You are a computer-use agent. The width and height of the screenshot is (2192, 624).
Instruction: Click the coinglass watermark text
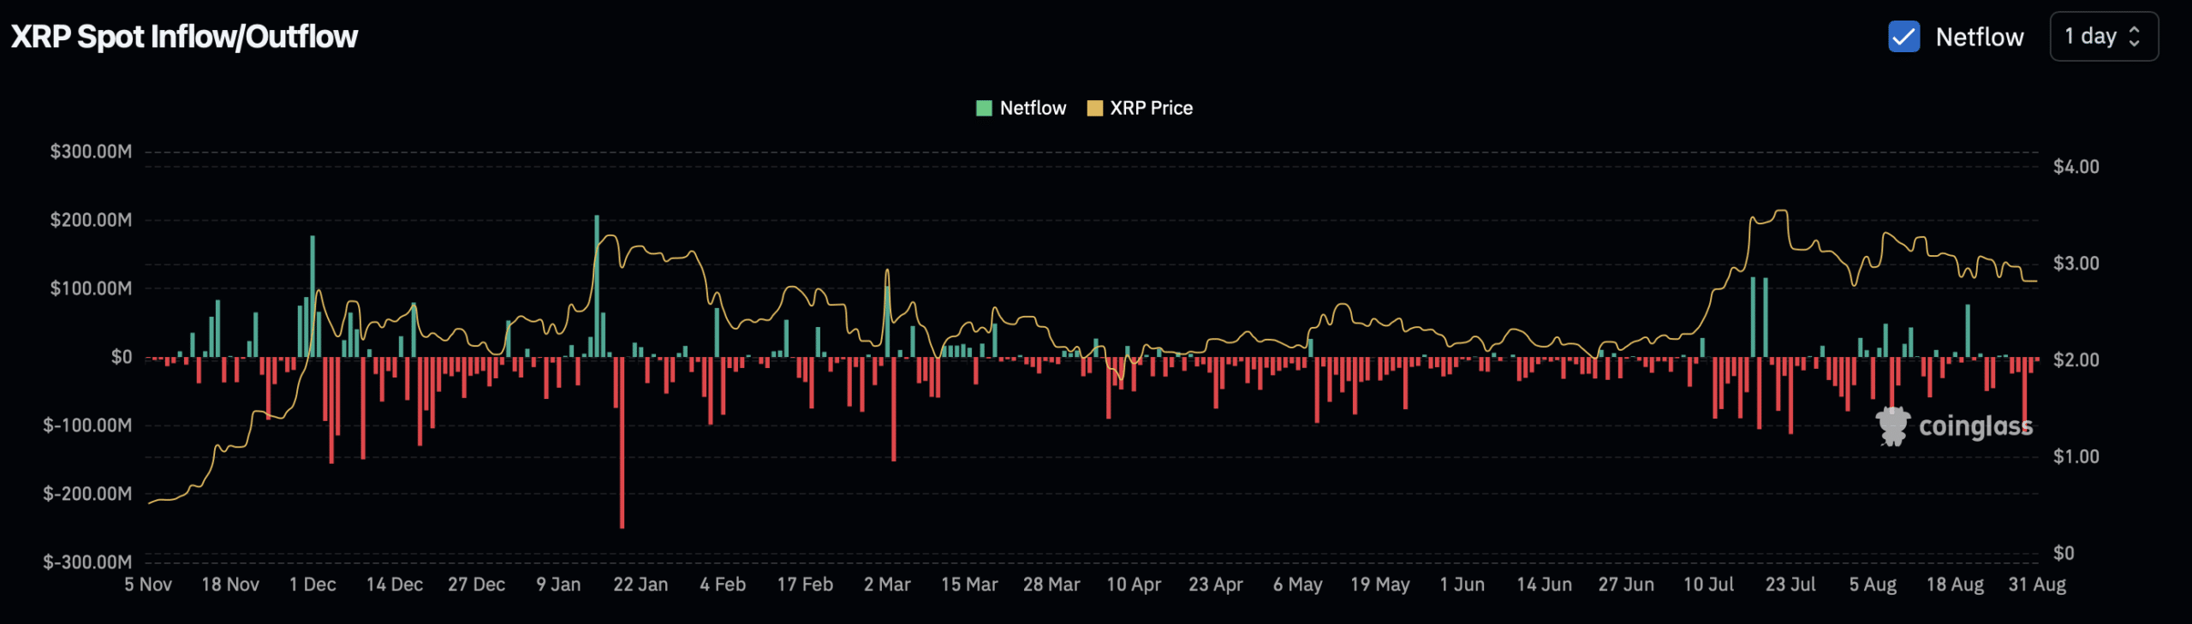pyautogui.click(x=1975, y=425)
